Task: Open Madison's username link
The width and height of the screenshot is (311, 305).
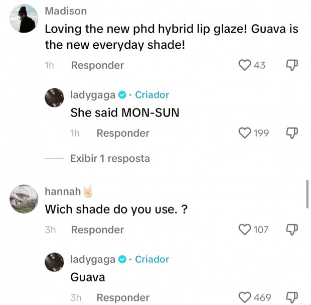Action: pos(66,11)
